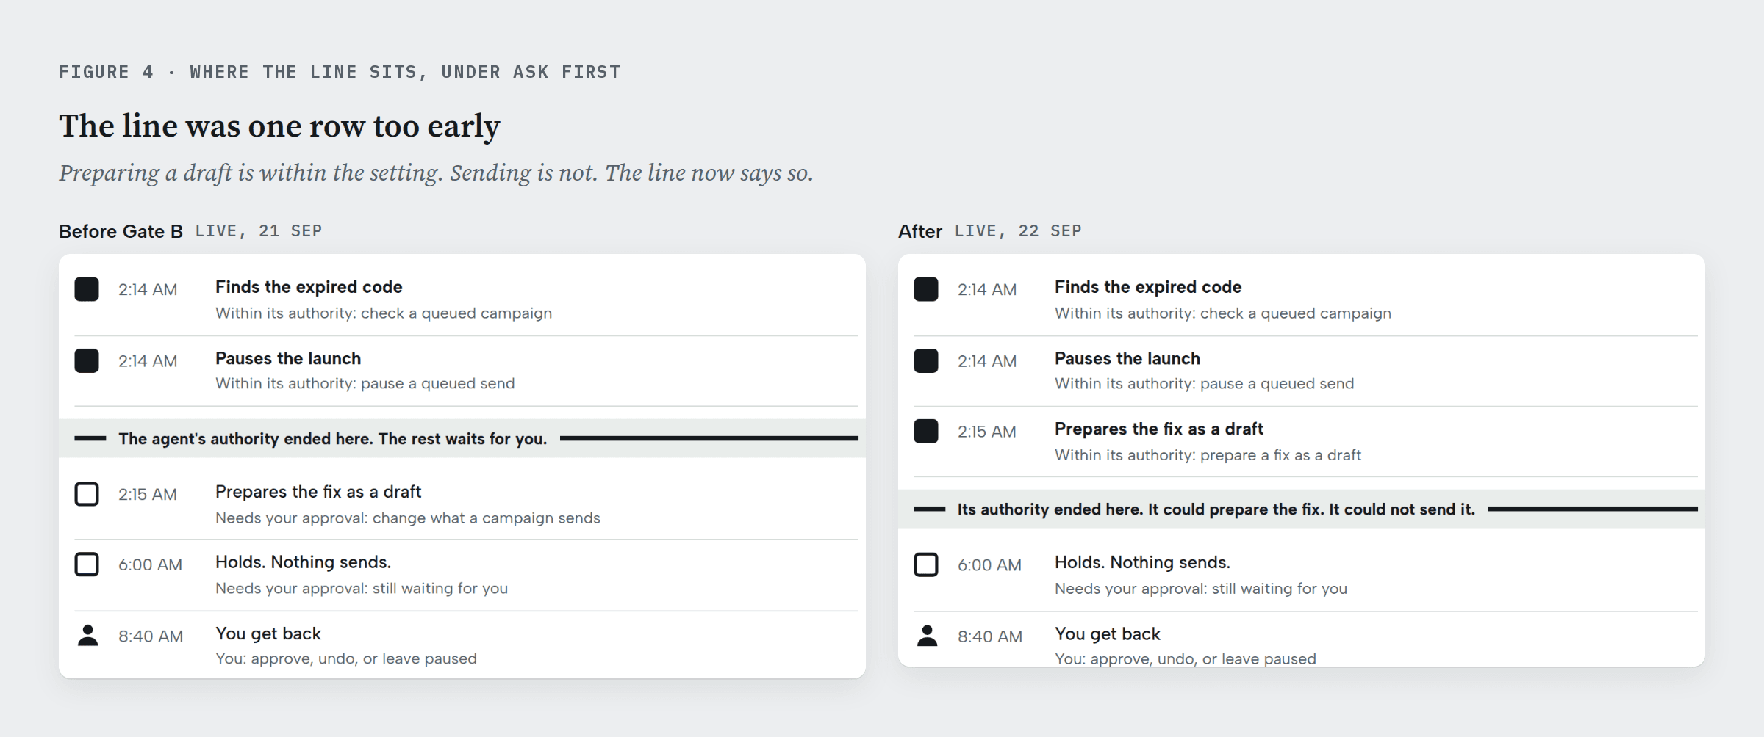Click 'LIVE, 22 SEP' label
1764x737 pixels.
(1018, 230)
